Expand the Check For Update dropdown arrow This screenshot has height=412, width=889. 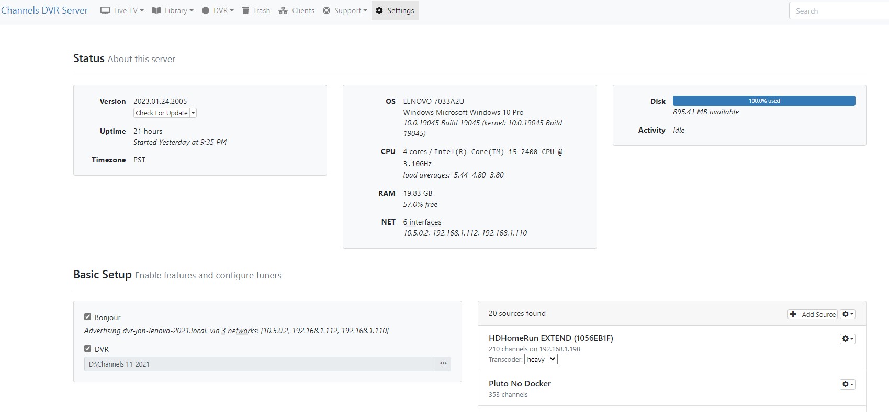[x=193, y=113]
